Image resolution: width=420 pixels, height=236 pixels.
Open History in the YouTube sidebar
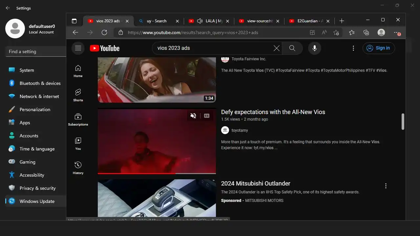(78, 168)
